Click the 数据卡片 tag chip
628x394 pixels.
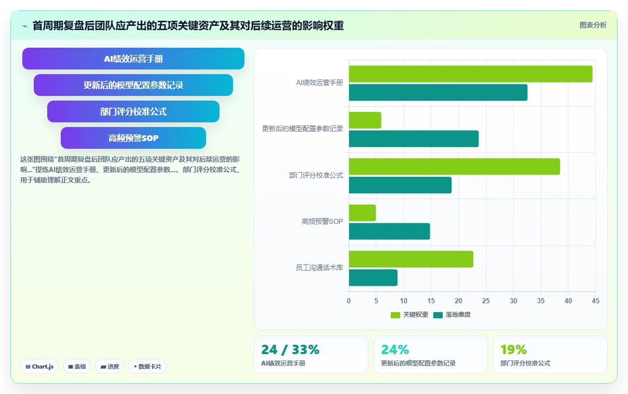point(147,367)
